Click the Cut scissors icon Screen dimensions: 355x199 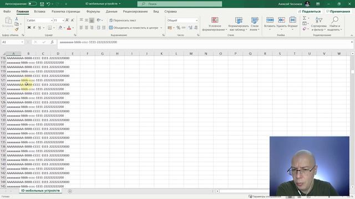pos(17,19)
